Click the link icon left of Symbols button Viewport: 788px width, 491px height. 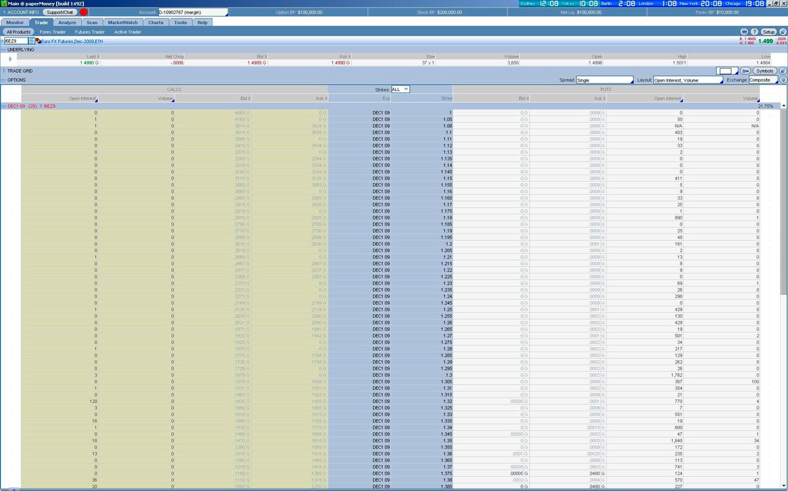click(x=746, y=71)
